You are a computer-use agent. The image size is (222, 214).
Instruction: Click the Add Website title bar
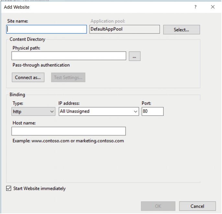(x=97, y=7)
